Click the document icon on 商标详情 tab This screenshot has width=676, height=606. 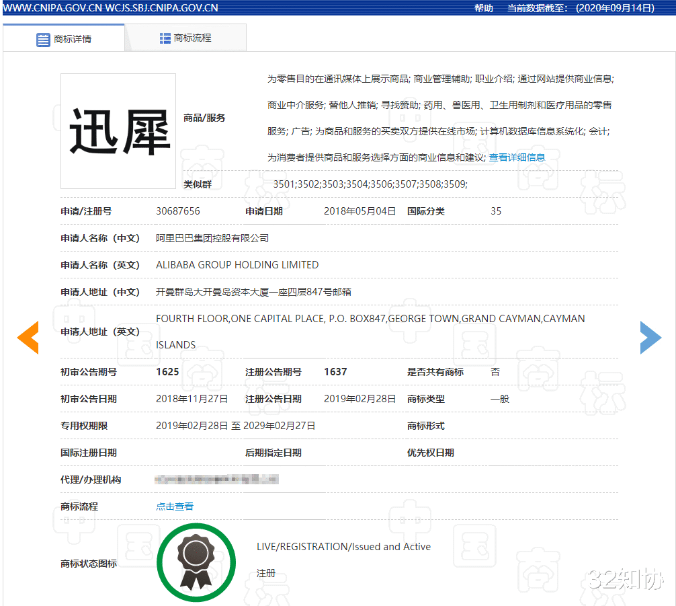click(42, 39)
